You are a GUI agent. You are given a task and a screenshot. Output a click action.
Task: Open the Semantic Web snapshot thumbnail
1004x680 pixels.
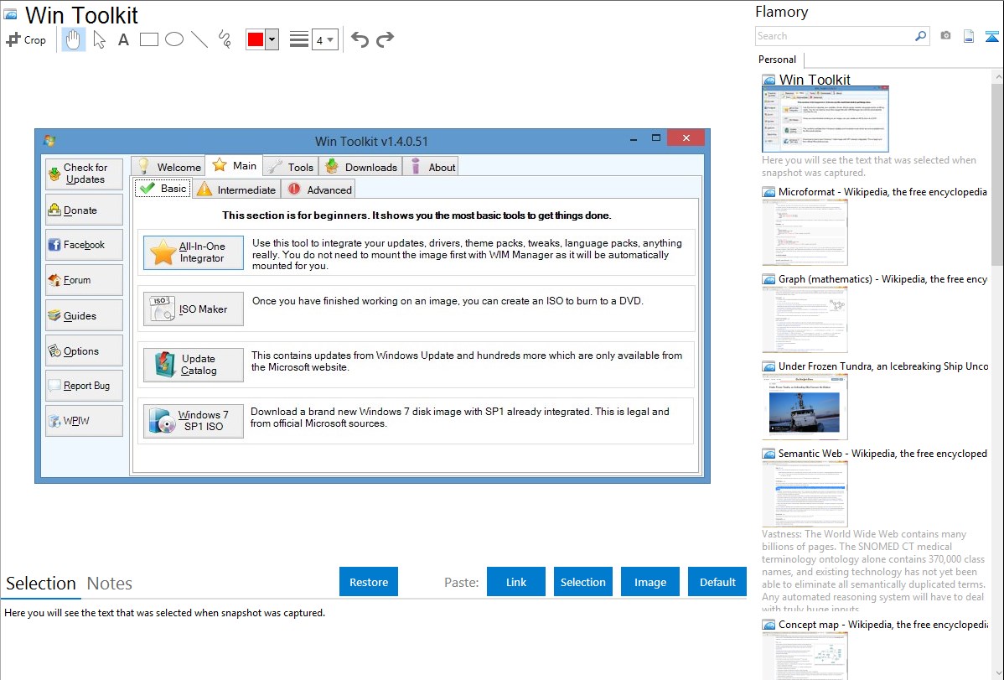pos(805,494)
